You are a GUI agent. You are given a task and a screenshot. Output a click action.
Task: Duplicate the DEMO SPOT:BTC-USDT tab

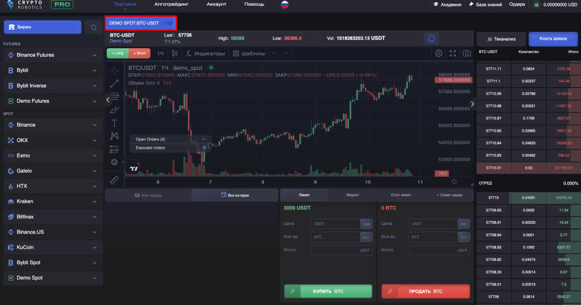point(166,23)
